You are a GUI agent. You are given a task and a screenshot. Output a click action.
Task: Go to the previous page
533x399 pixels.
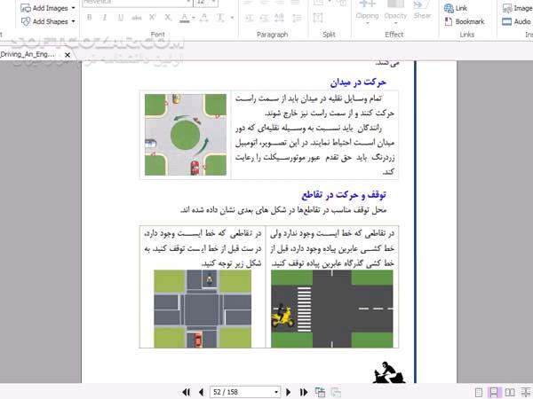click(202, 392)
